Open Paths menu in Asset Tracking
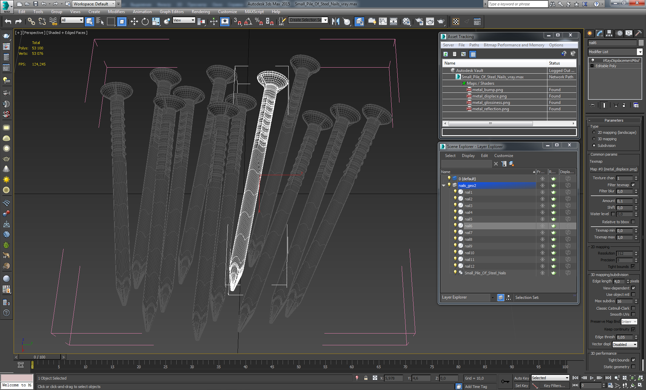 coord(474,45)
